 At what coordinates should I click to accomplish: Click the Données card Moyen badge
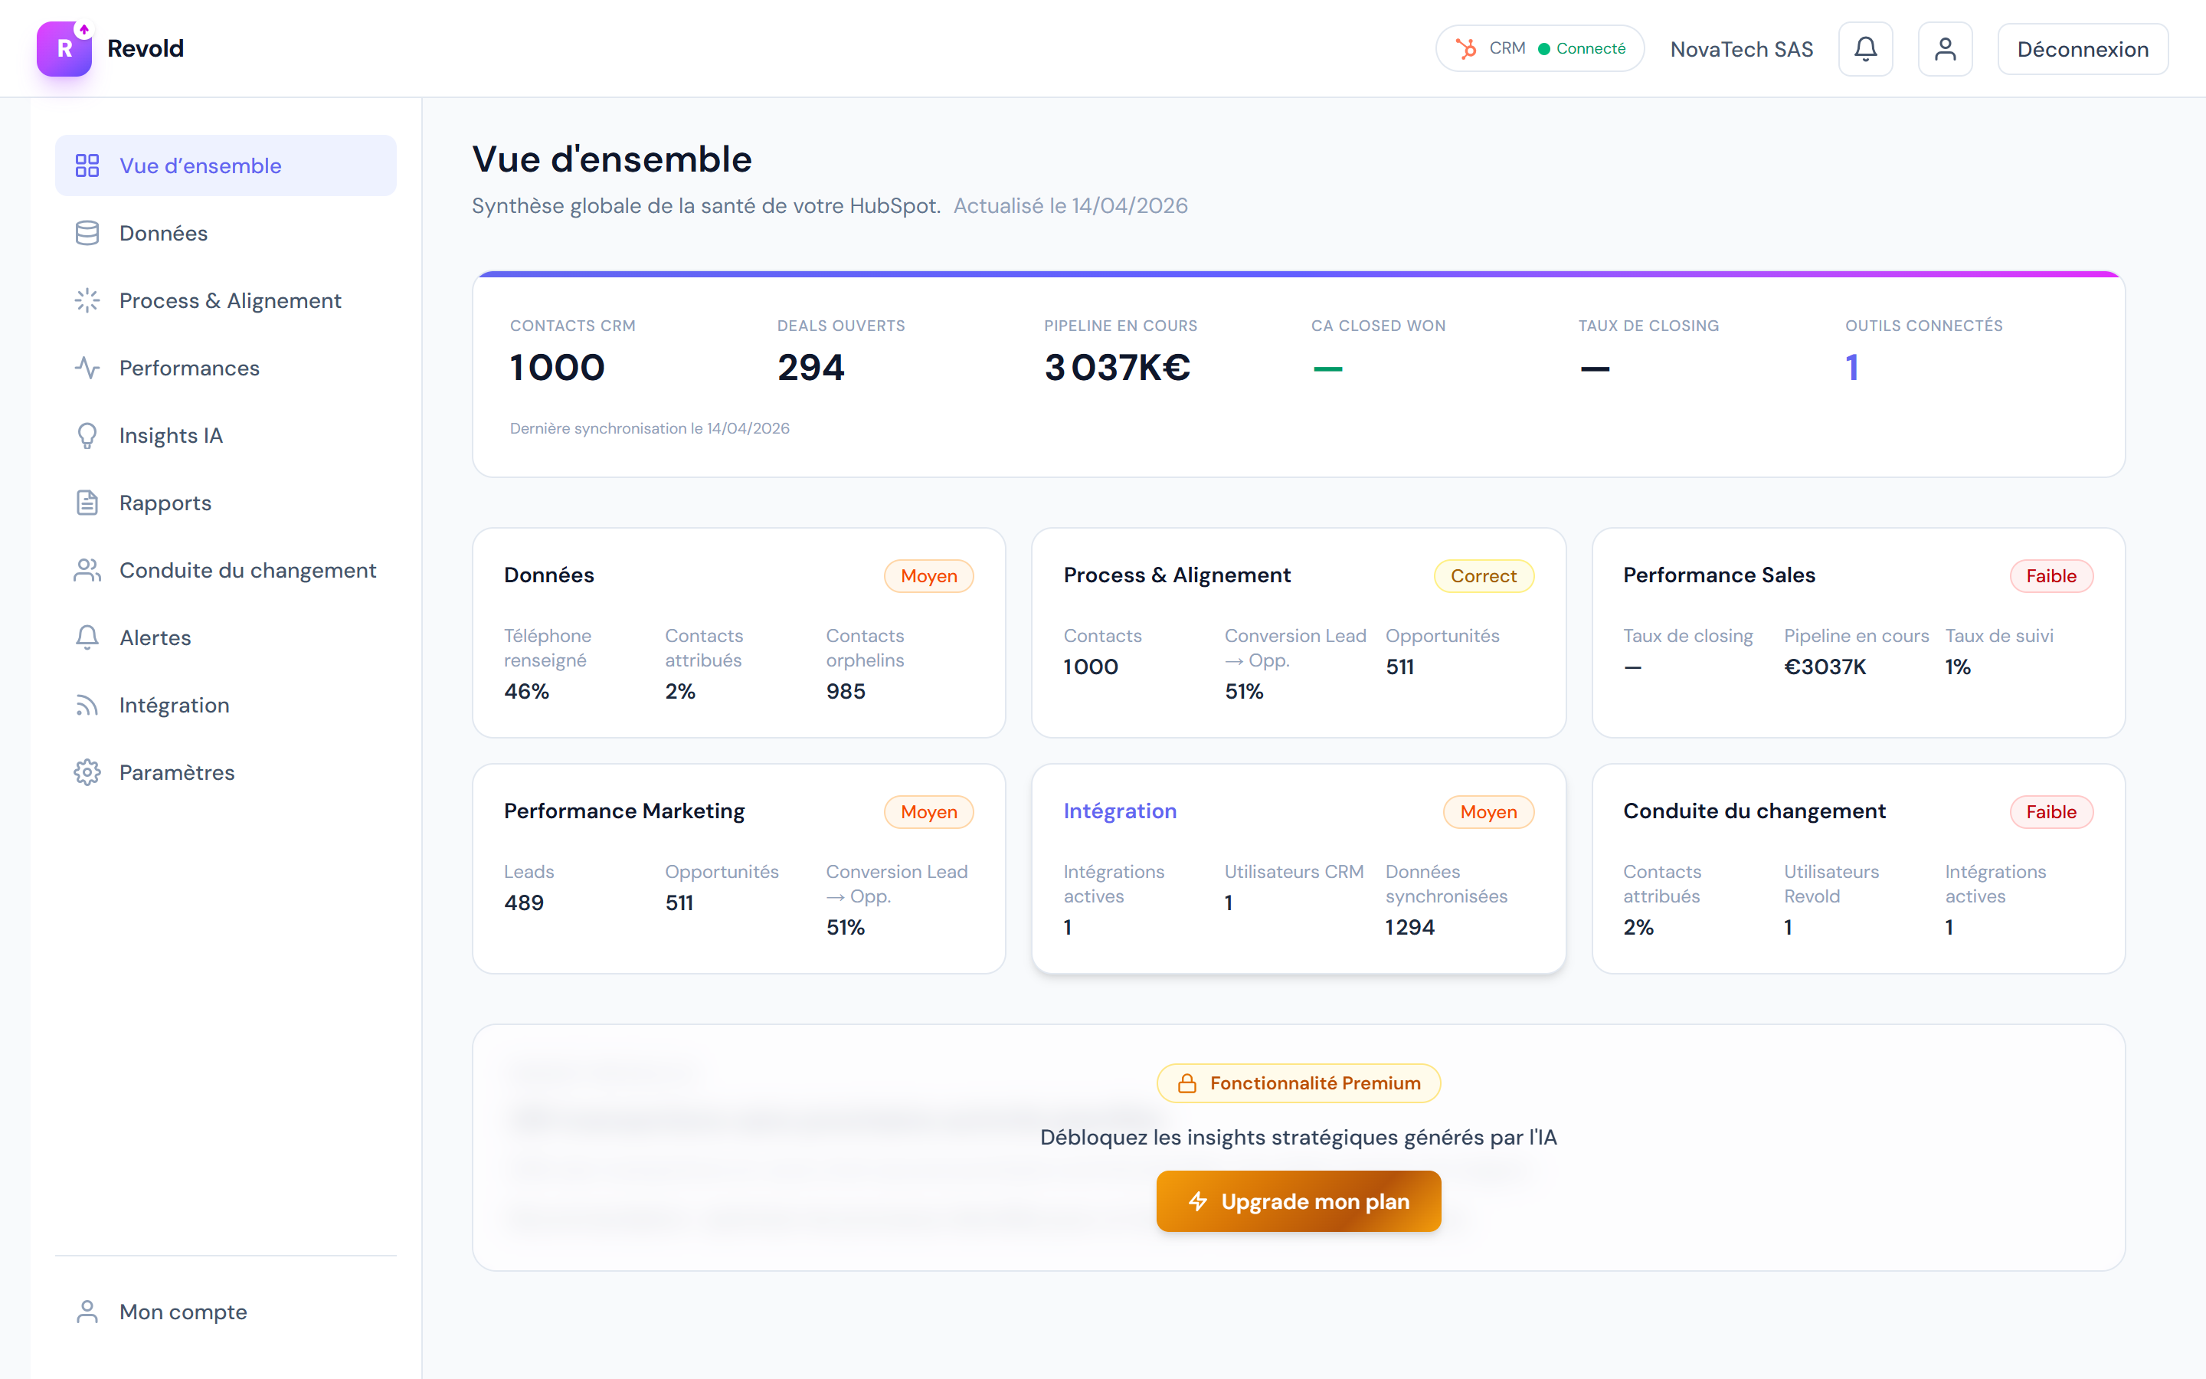coord(928,576)
